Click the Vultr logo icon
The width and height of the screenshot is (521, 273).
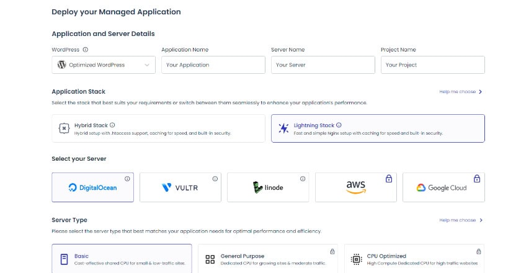point(166,187)
